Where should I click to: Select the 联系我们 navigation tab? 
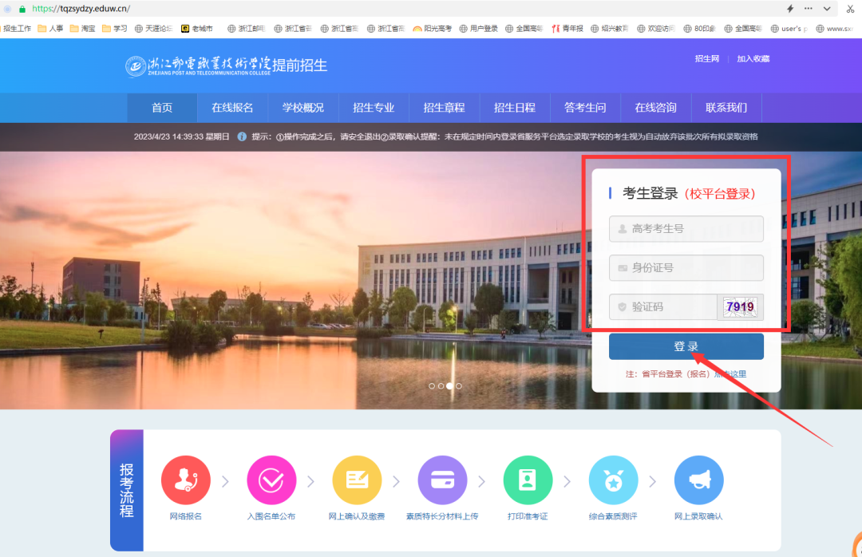point(726,108)
